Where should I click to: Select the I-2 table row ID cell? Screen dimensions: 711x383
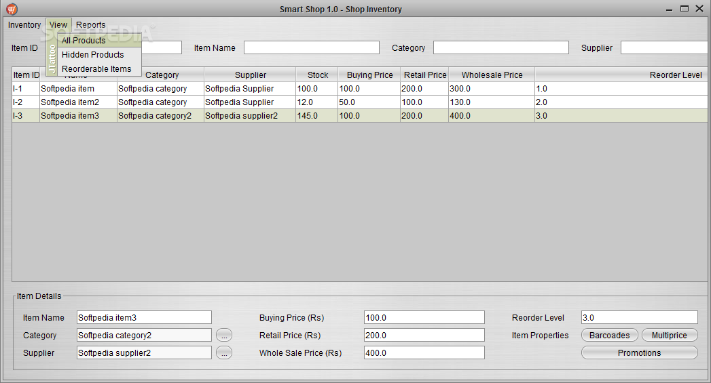[x=26, y=102]
